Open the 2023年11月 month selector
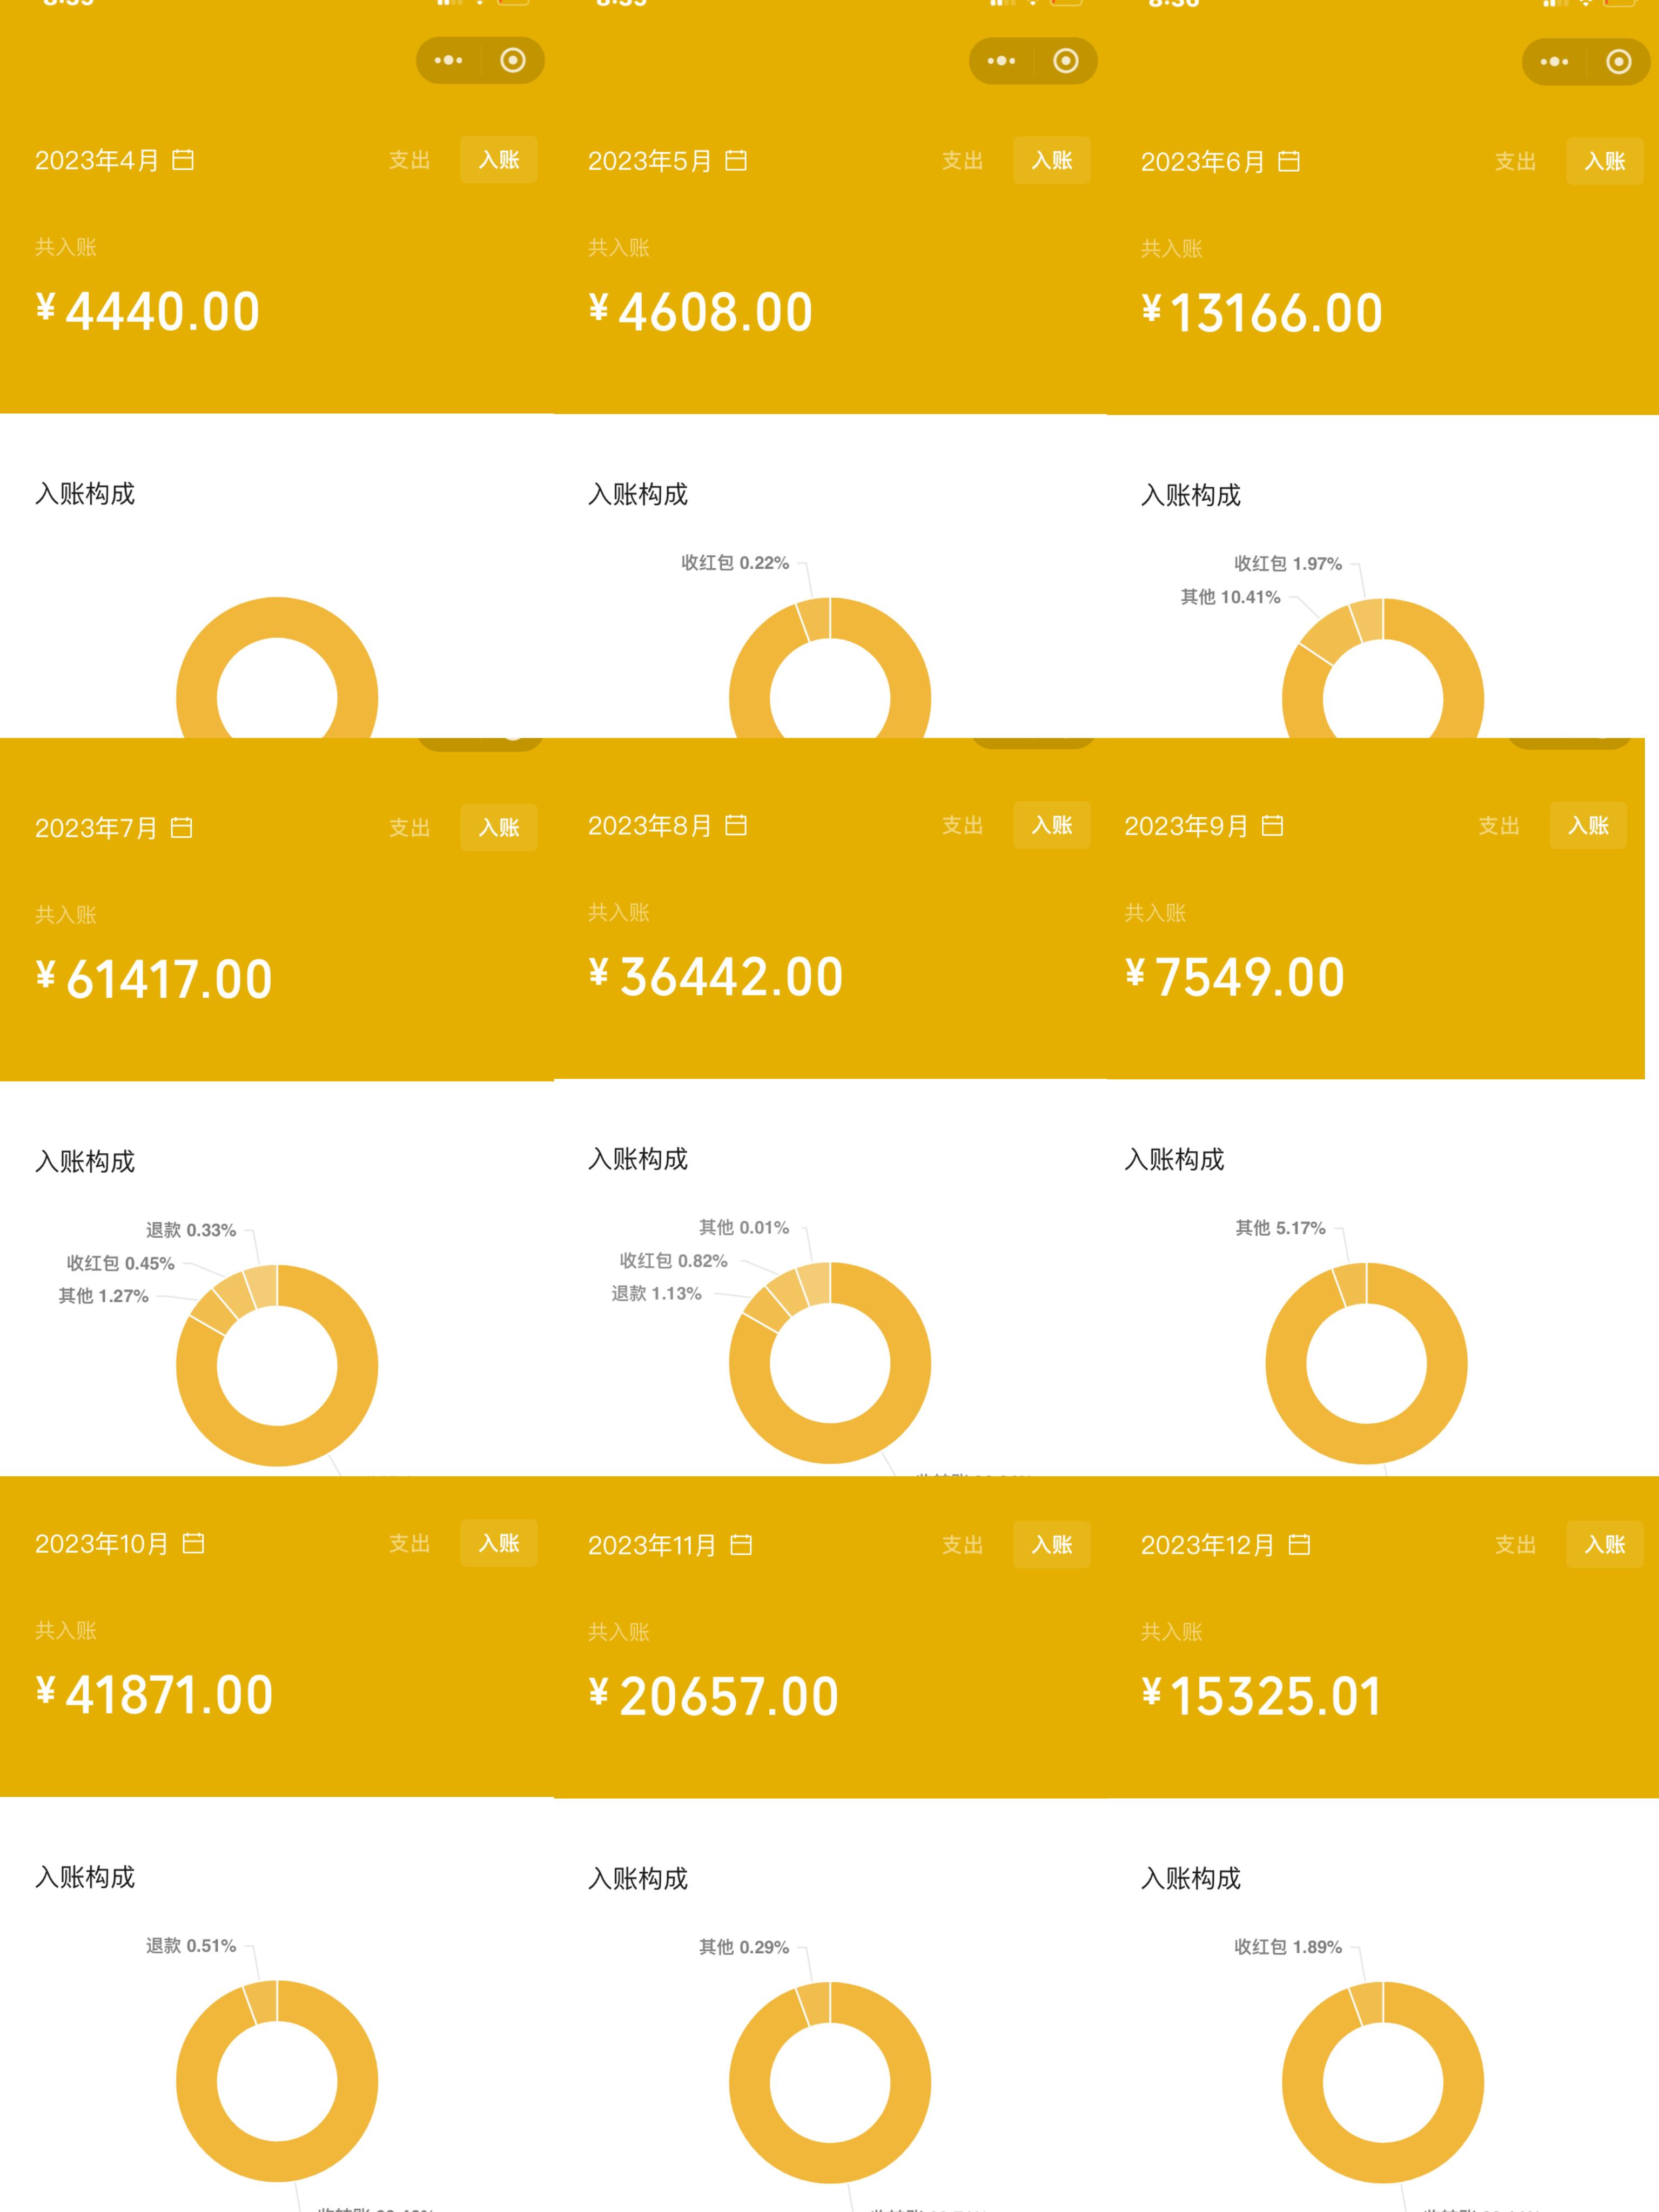The width and height of the screenshot is (1659, 2212). 669,1545
